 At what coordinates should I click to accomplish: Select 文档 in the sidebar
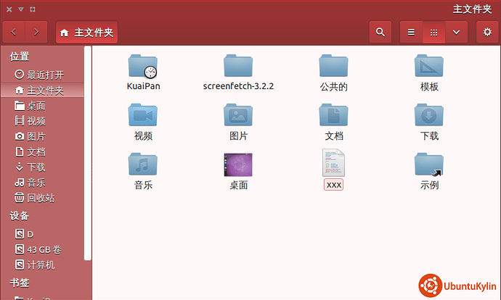42,151
